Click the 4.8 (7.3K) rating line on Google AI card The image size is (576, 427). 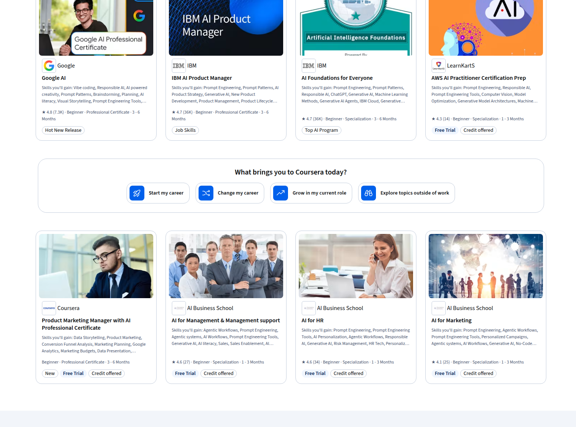click(x=91, y=115)
